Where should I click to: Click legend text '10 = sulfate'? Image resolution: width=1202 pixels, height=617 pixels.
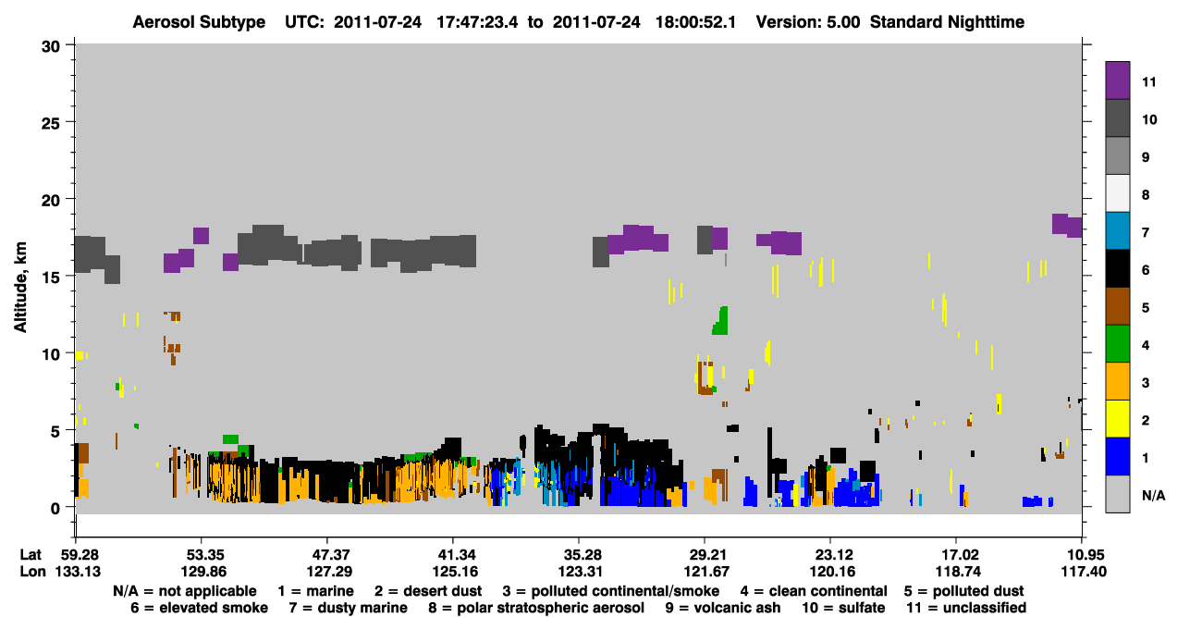(843, 608)
